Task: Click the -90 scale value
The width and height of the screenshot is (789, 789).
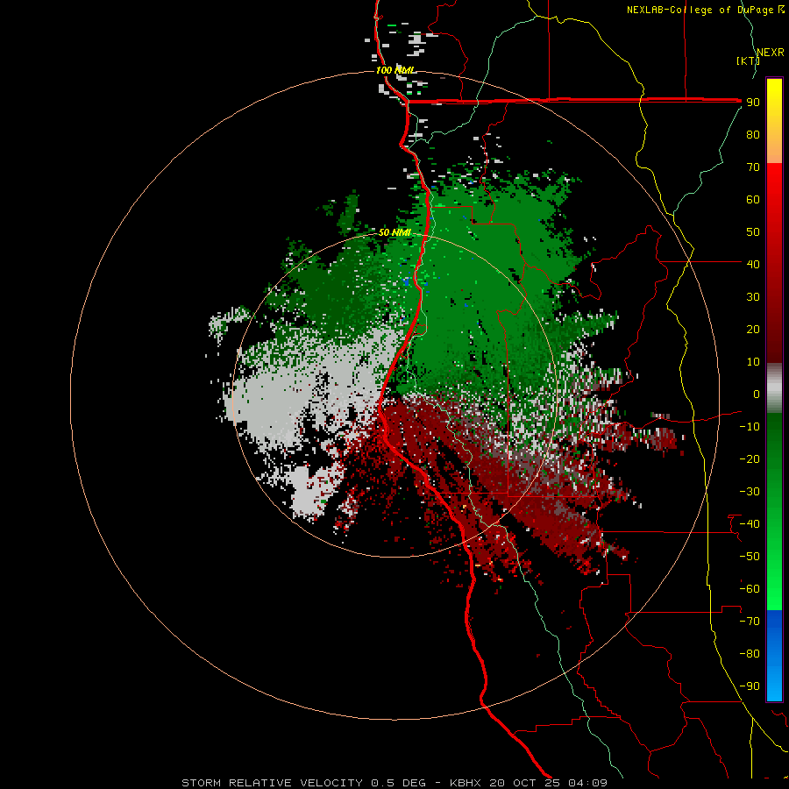Action: [750, 686]
